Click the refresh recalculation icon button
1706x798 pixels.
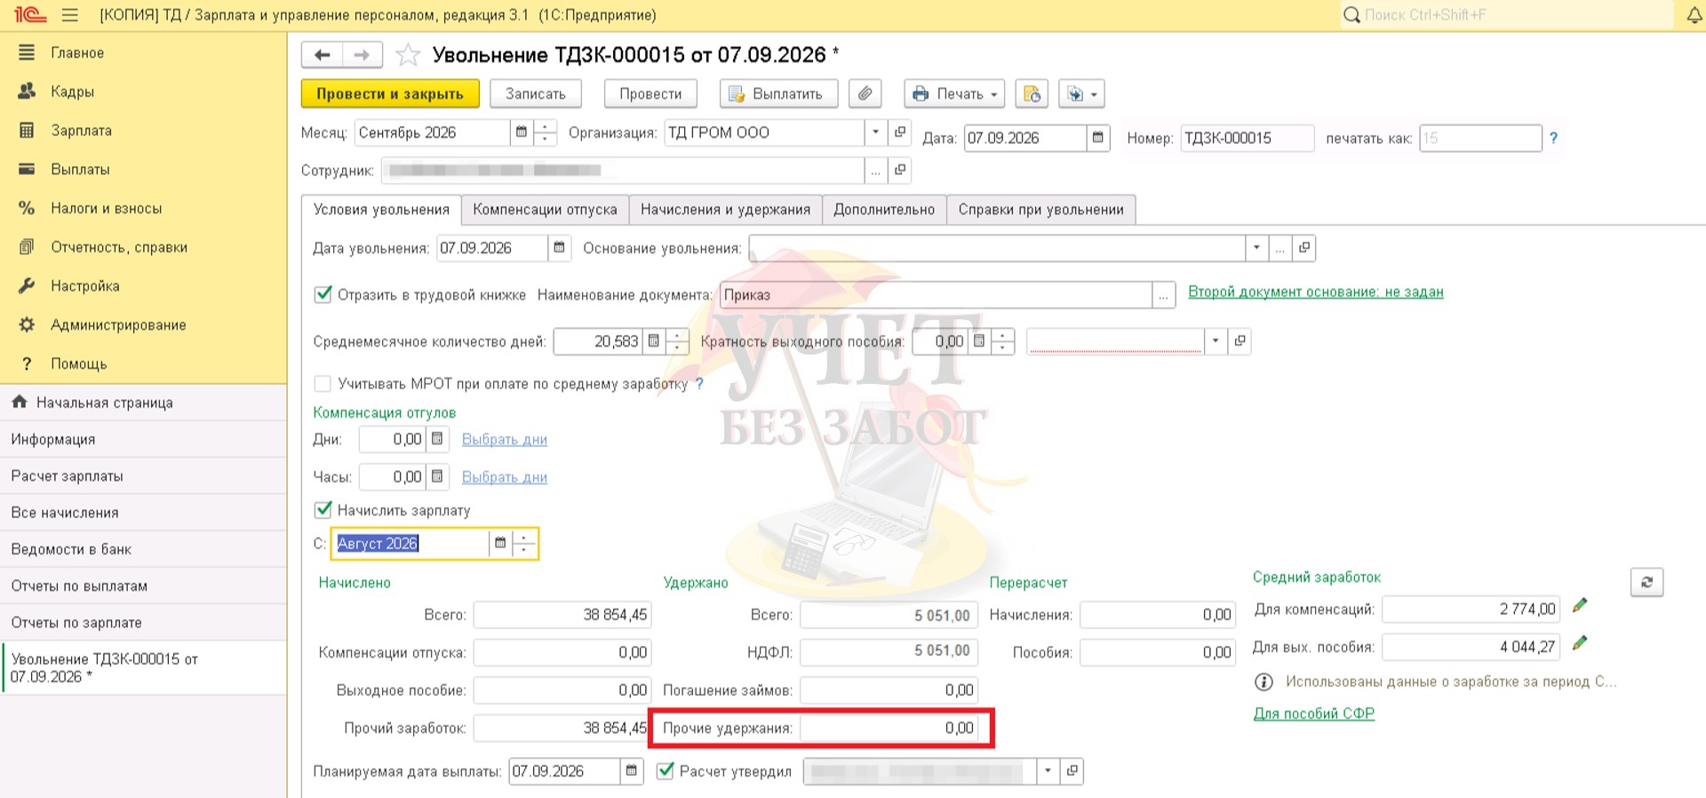pyautogui.click(x=1646, y=582)
